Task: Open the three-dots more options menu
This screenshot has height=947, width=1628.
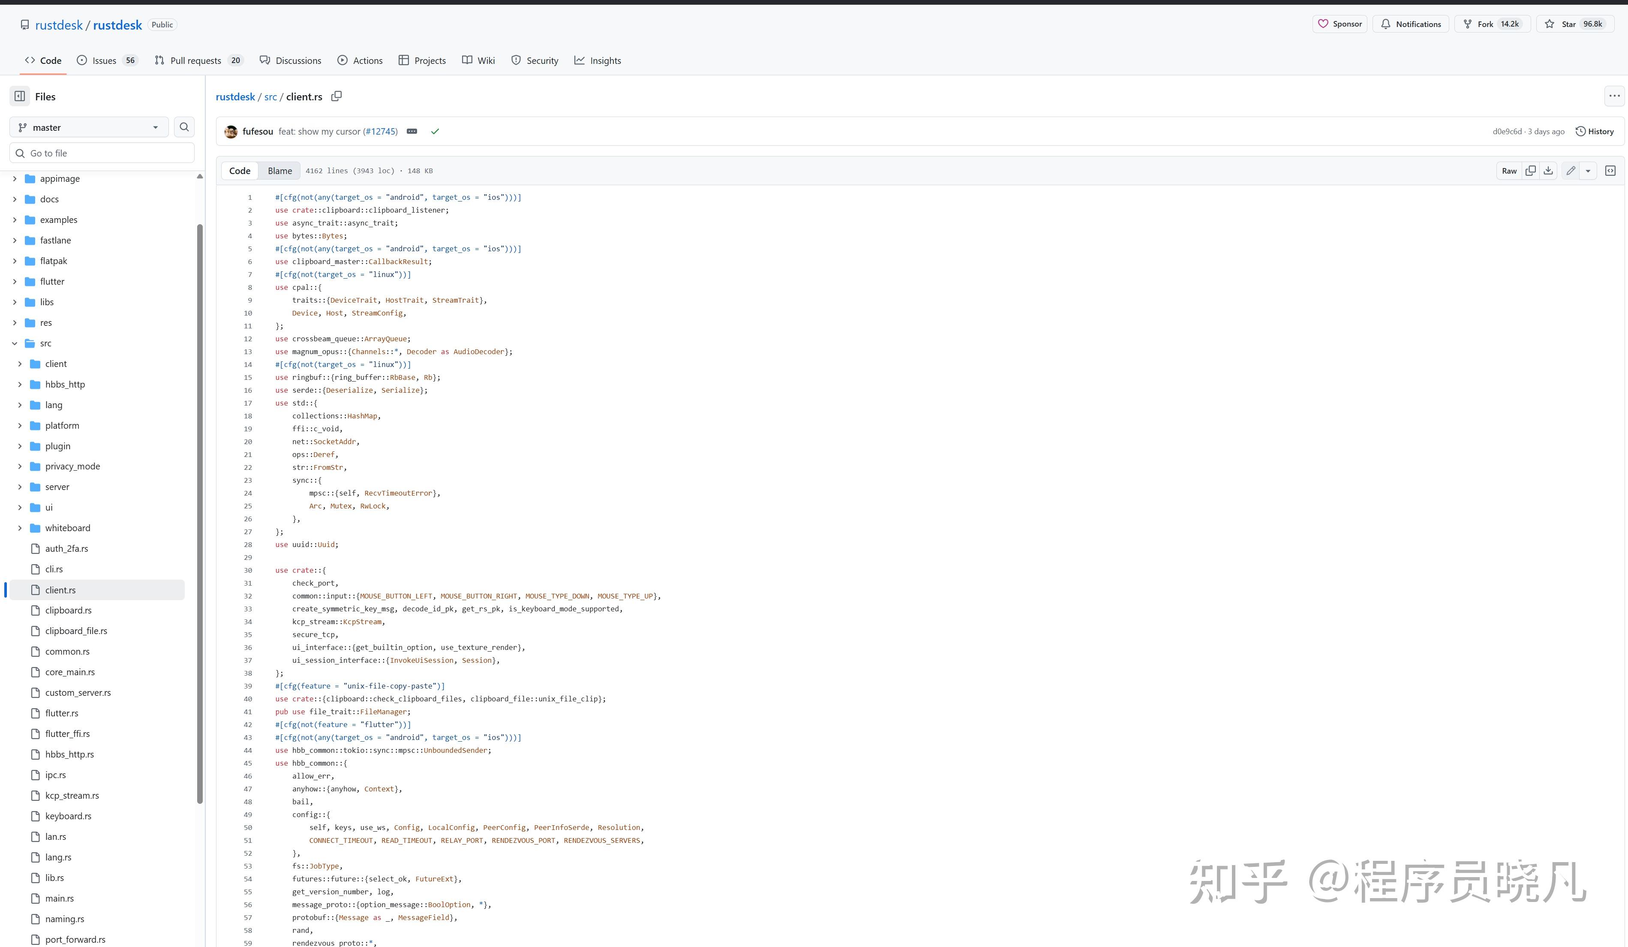Action: 1614,96
